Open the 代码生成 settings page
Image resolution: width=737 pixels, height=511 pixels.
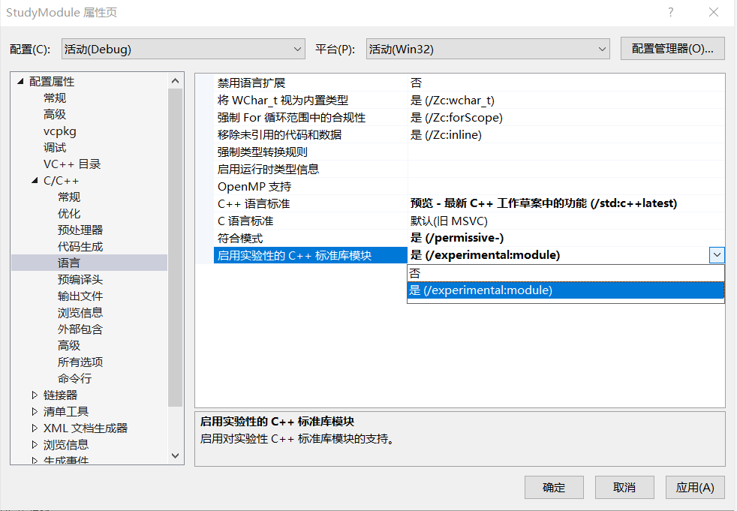(x=80, y=246)
